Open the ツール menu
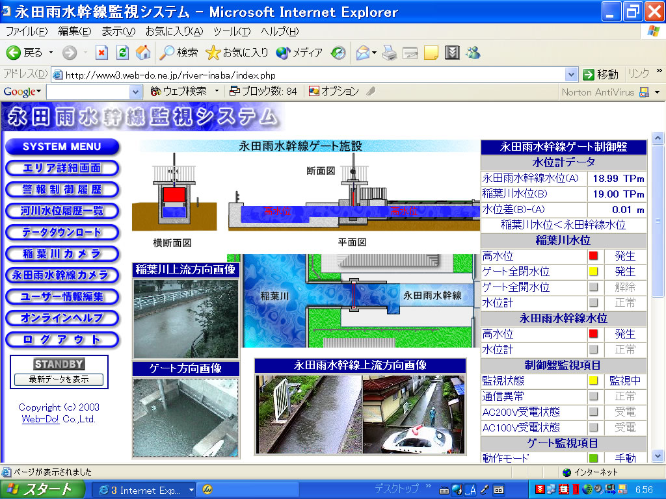The width and height of the screenshot is (666, 499). pos(232,31)
